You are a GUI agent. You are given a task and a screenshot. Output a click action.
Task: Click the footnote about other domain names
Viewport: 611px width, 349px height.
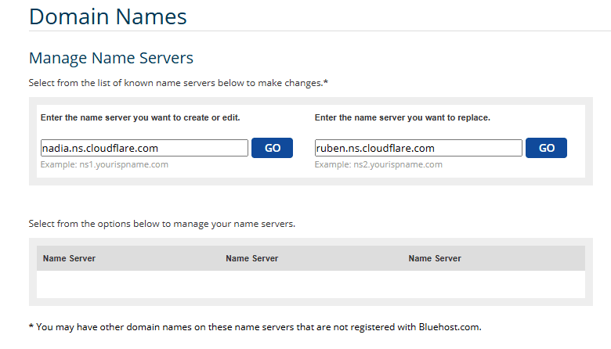pyautogui.click(x=255, y=327)
